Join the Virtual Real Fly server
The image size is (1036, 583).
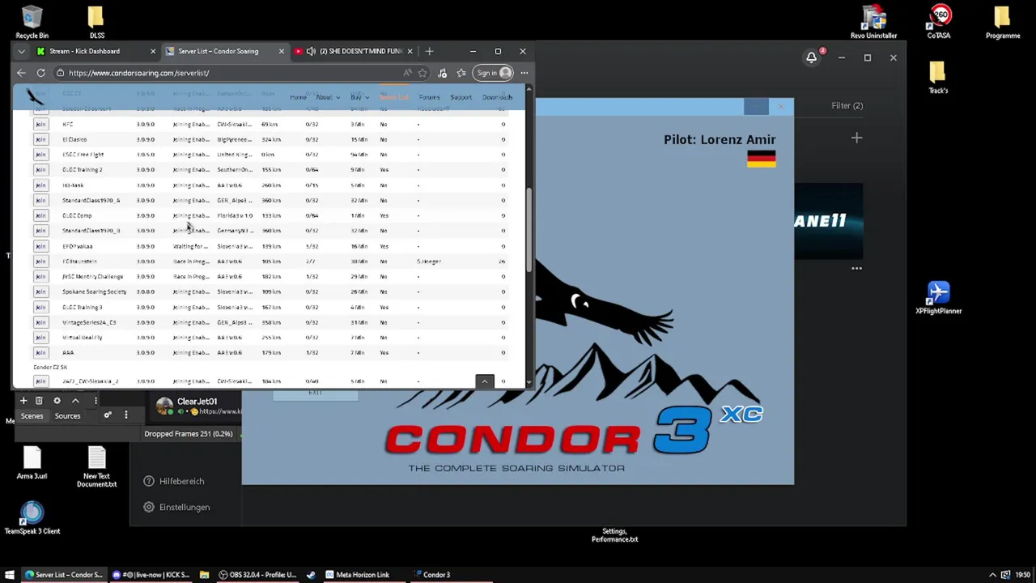[x=40, y=337]
